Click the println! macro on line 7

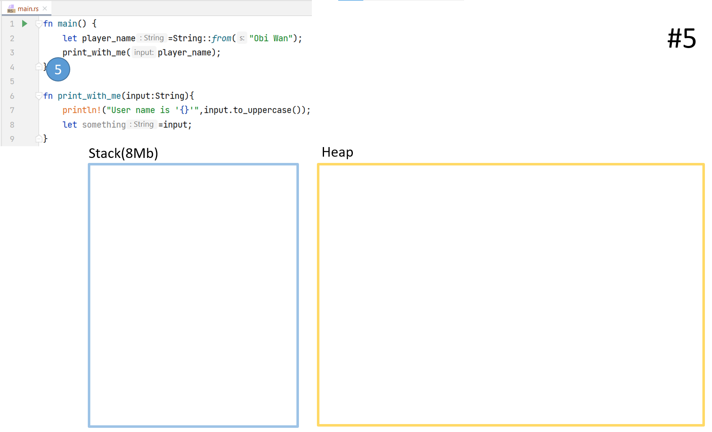click(x=82, y=110)
